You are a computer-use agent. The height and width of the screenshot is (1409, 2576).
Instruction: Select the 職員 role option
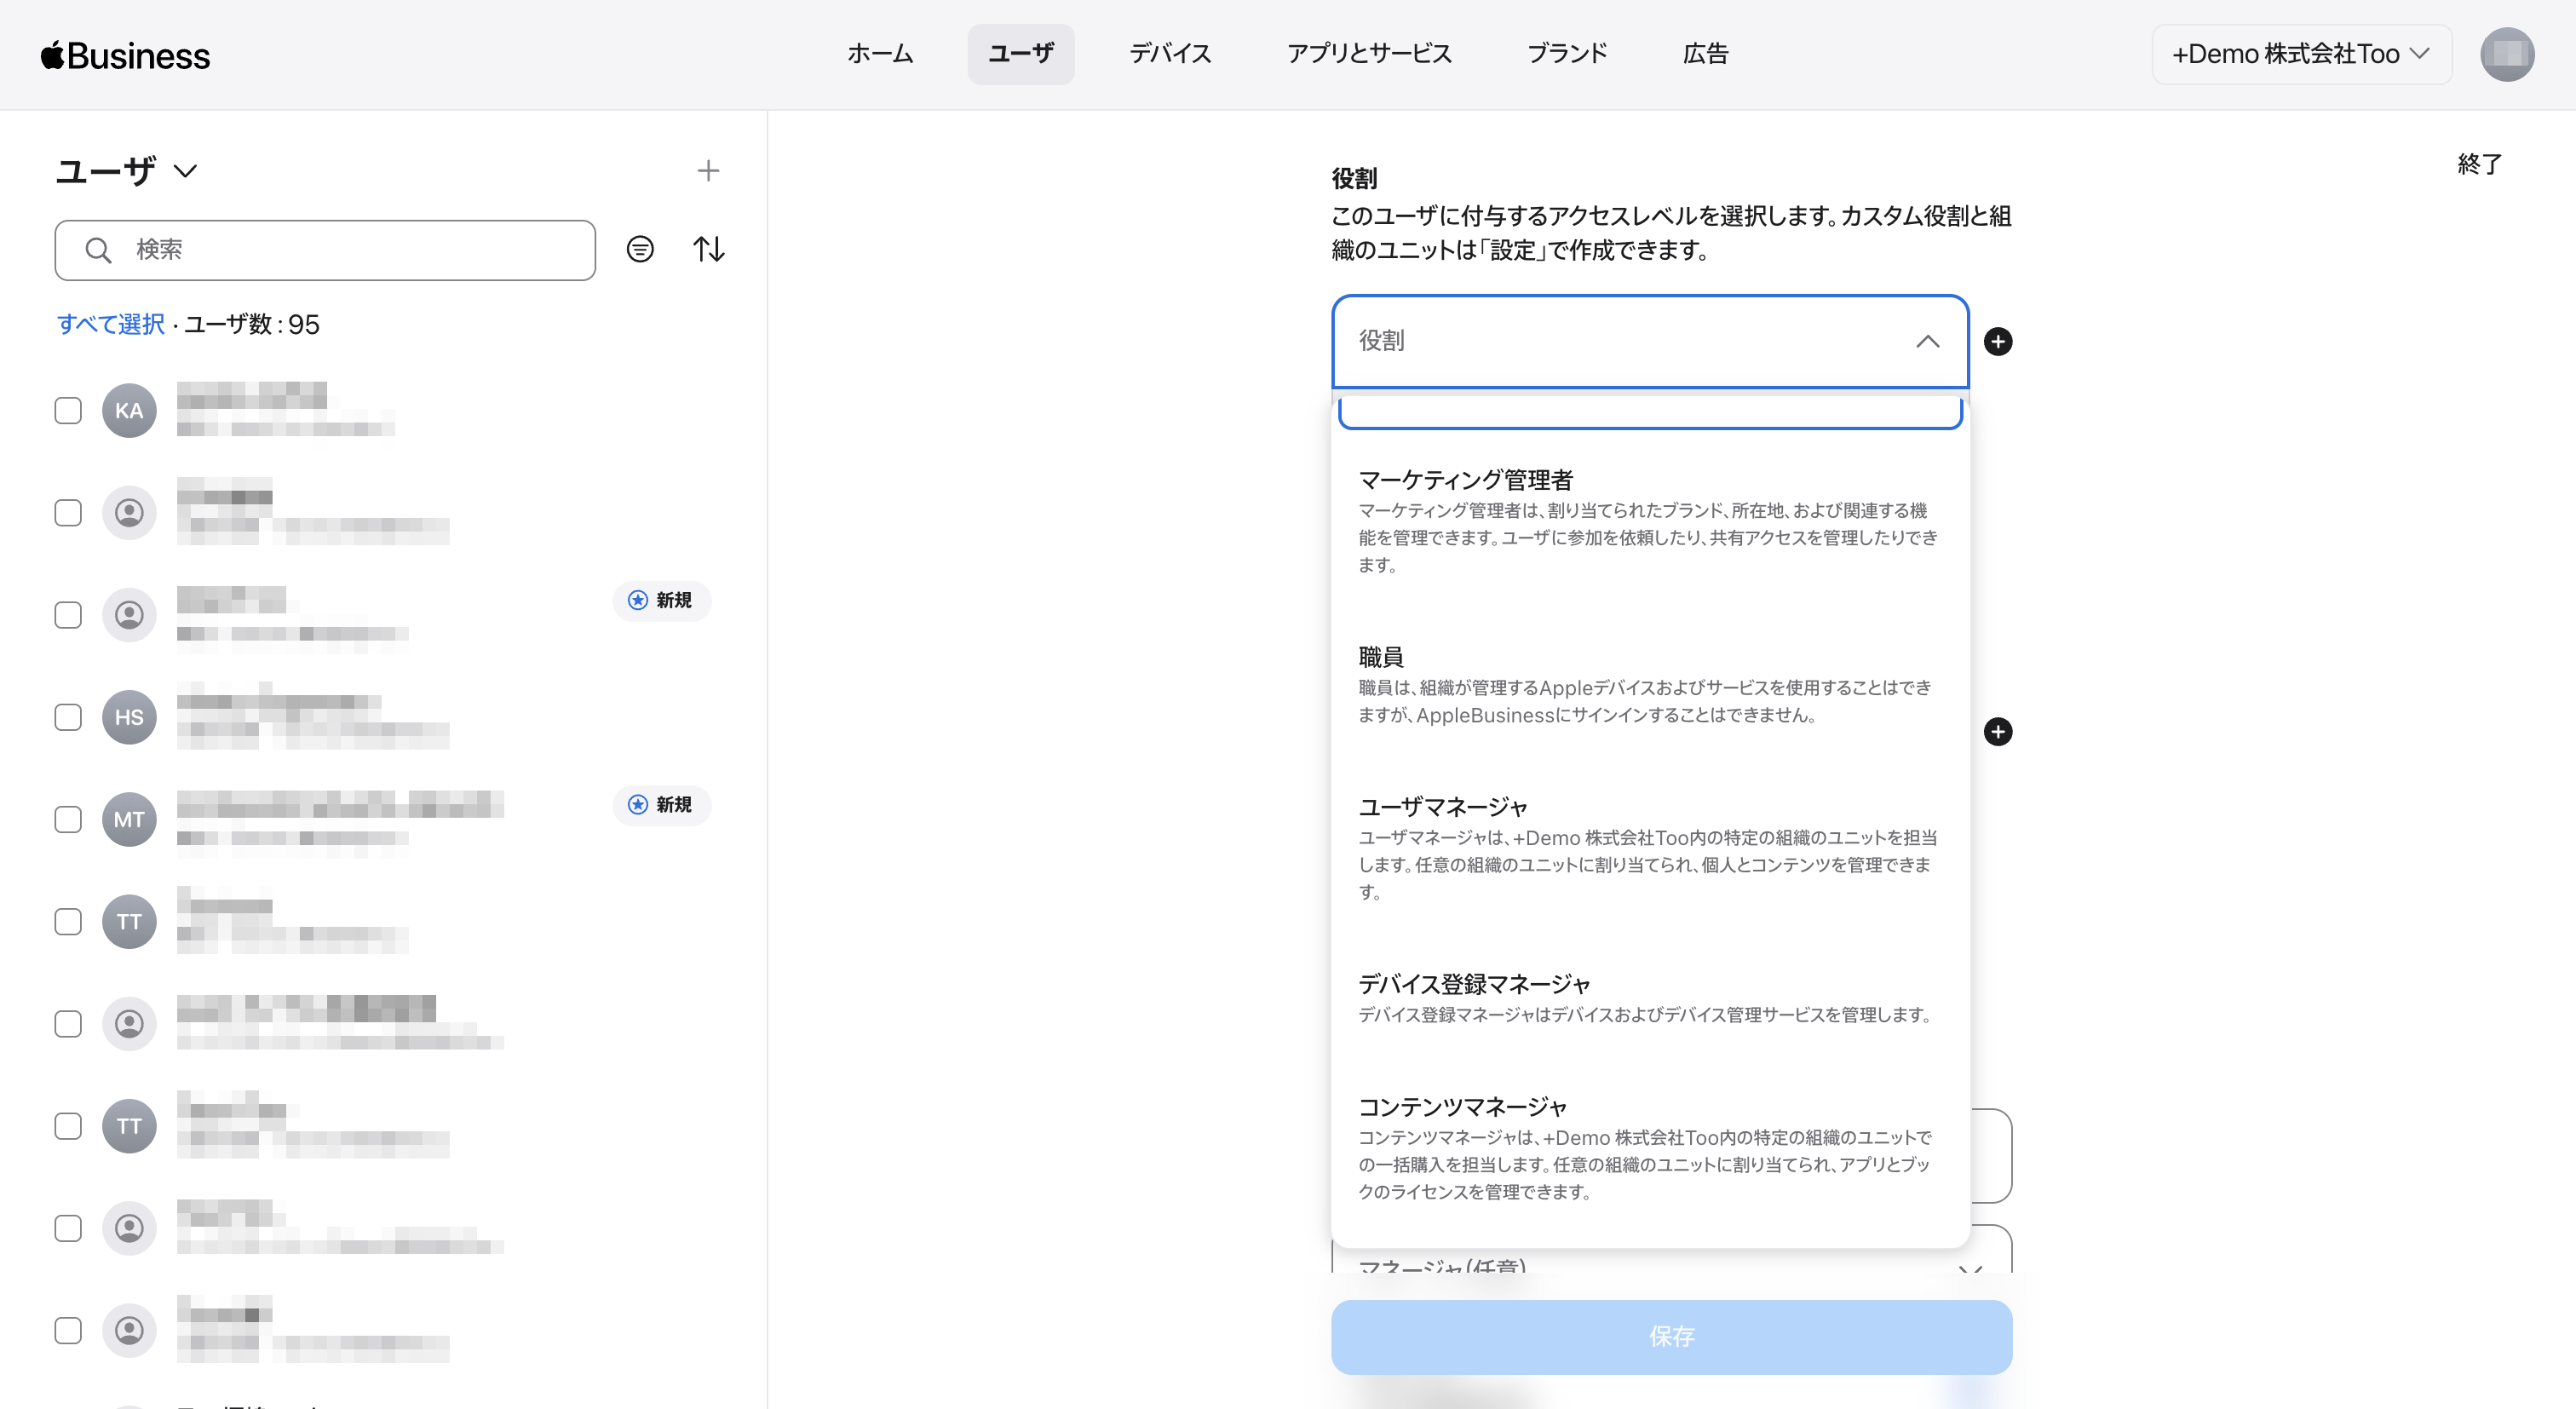point(1650,685)
